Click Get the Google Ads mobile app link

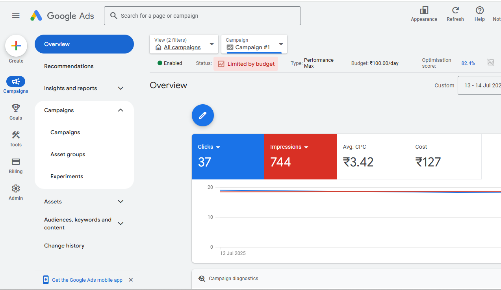[x=87, y=280]
